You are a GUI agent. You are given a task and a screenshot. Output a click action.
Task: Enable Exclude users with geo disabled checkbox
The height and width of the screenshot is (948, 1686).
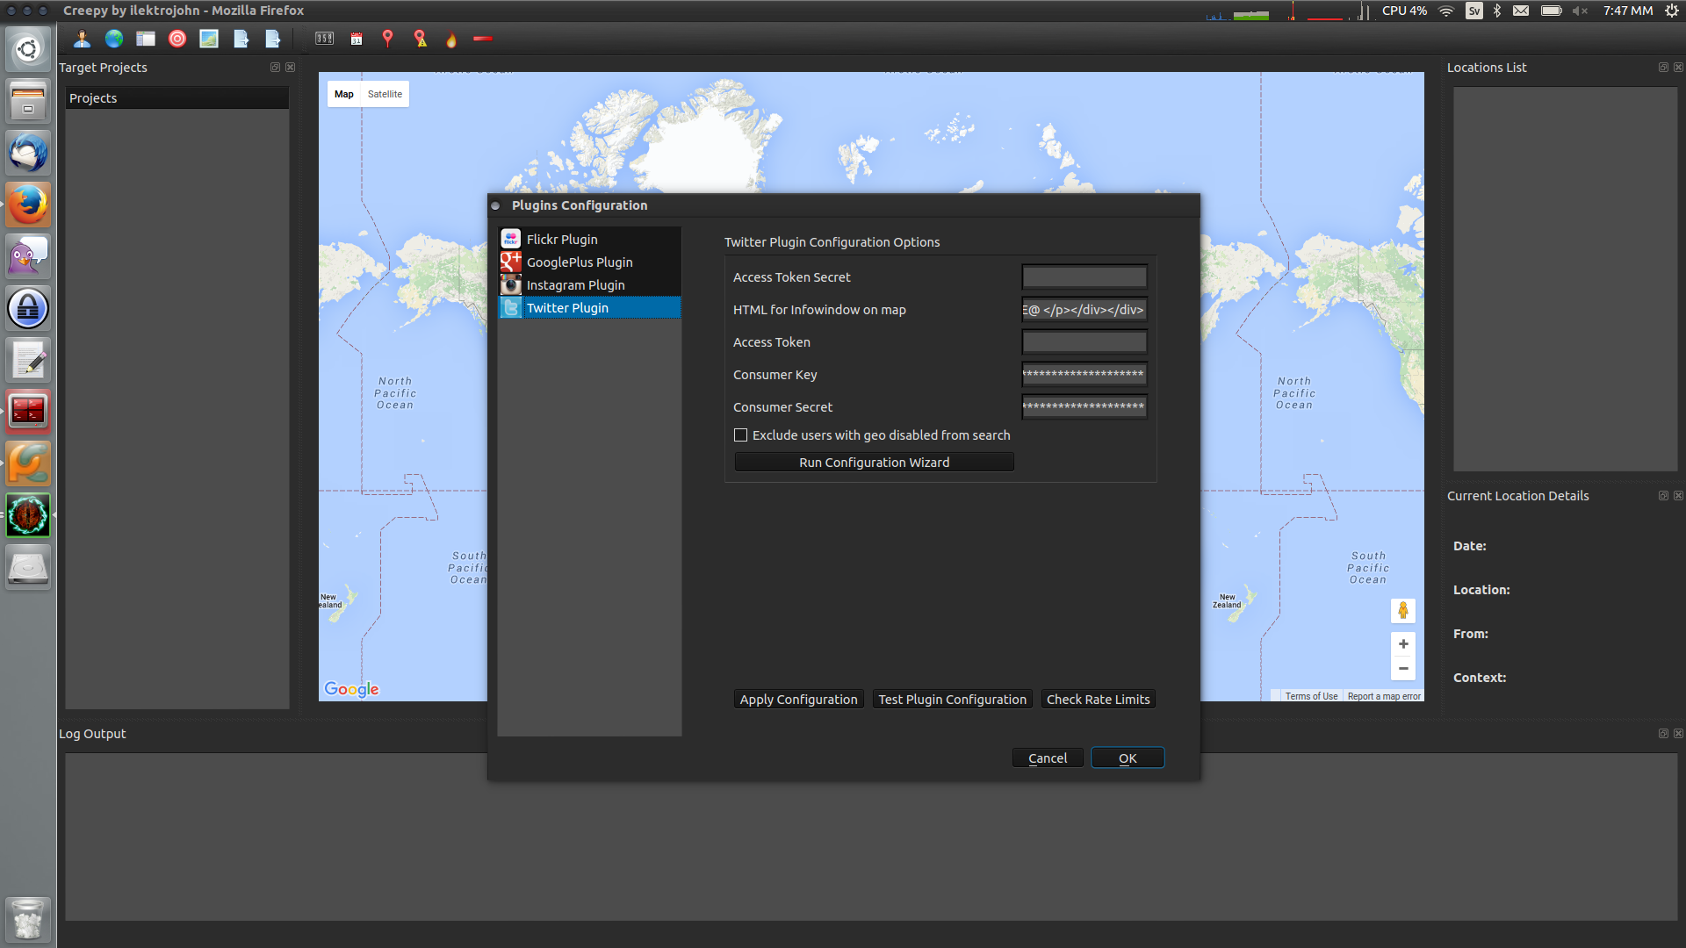tap(740, 434)
